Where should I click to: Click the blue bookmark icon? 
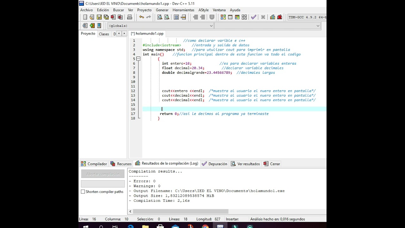click(99, 26)
